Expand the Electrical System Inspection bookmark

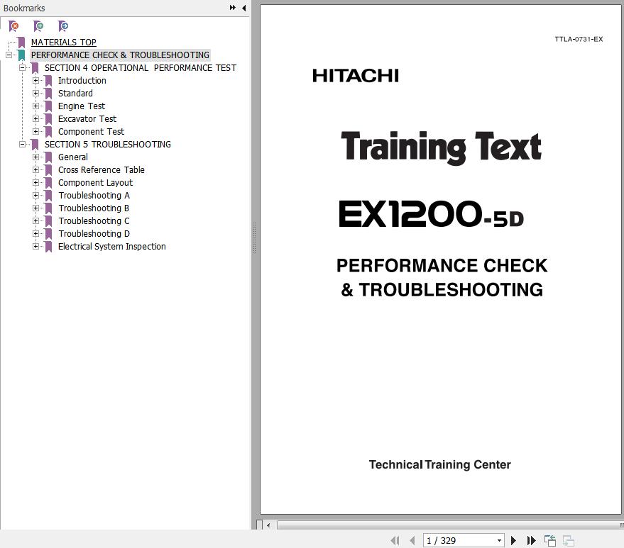click(x=35, y=246)
